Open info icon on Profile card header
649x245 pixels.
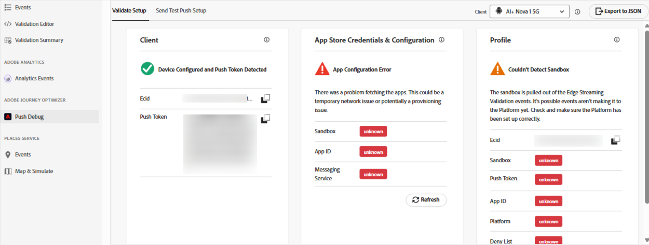click(617, 40)
